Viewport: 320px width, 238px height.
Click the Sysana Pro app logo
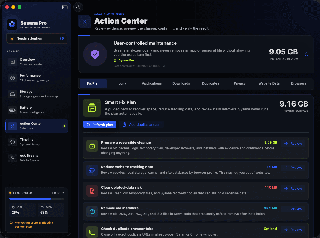[x=12, y=24]
